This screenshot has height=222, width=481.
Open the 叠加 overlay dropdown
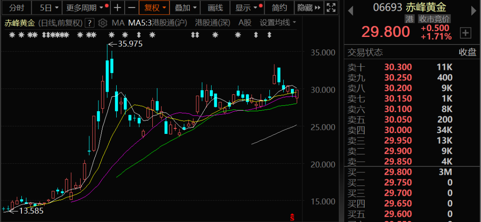coord(186,8)
